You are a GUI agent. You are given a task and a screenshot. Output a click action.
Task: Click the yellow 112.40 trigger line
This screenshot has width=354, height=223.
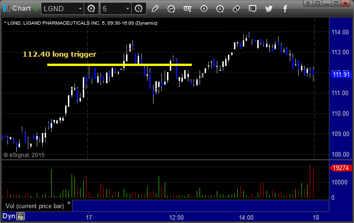120,65
